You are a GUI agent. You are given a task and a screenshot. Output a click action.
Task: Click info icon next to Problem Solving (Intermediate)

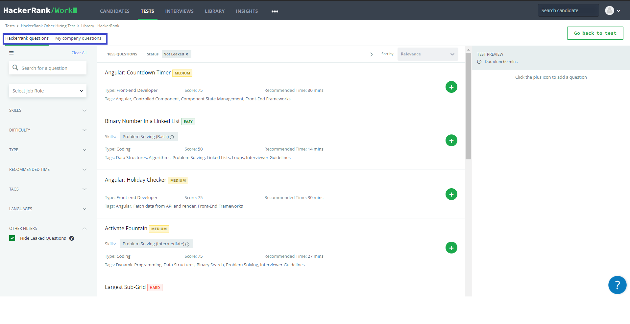187,244
